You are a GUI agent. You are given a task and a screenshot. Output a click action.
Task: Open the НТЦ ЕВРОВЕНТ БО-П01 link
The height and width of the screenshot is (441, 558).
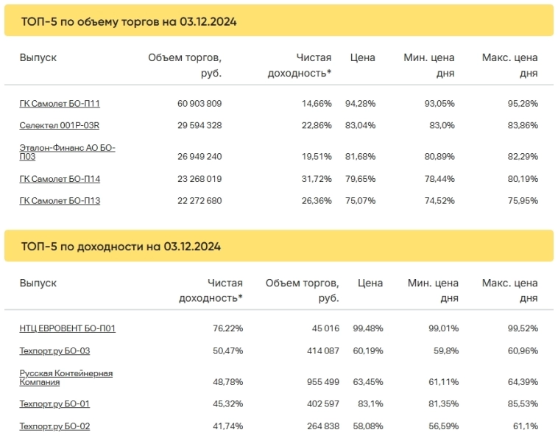pos(67,328)
